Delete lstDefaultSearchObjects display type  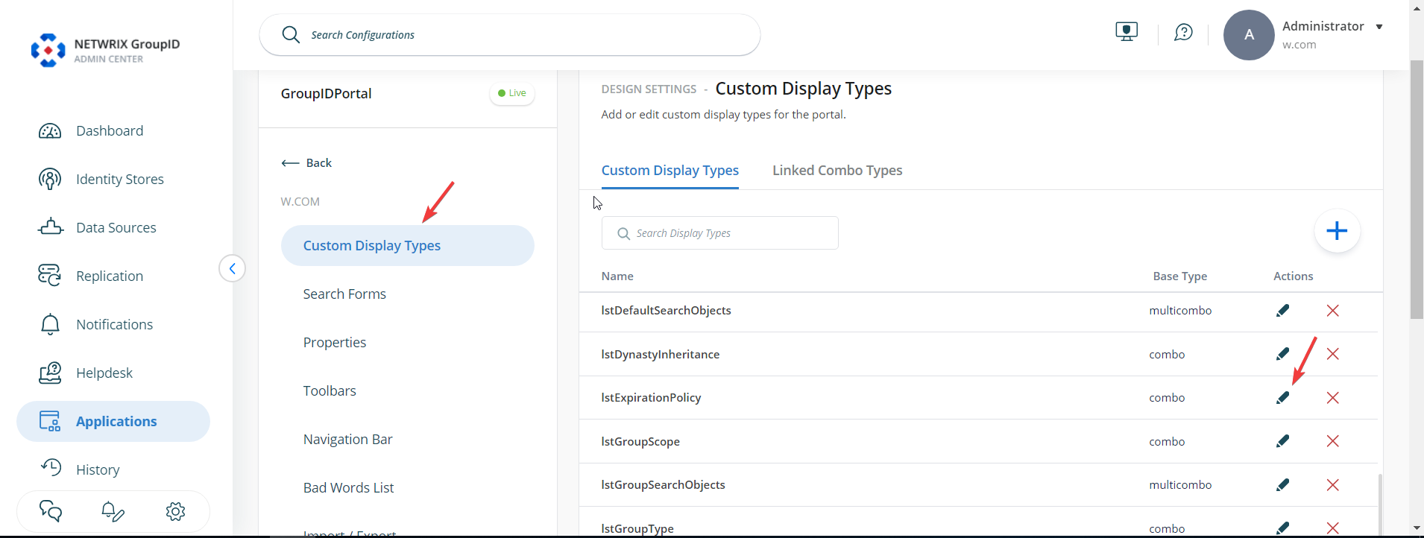click(1333, 311)
